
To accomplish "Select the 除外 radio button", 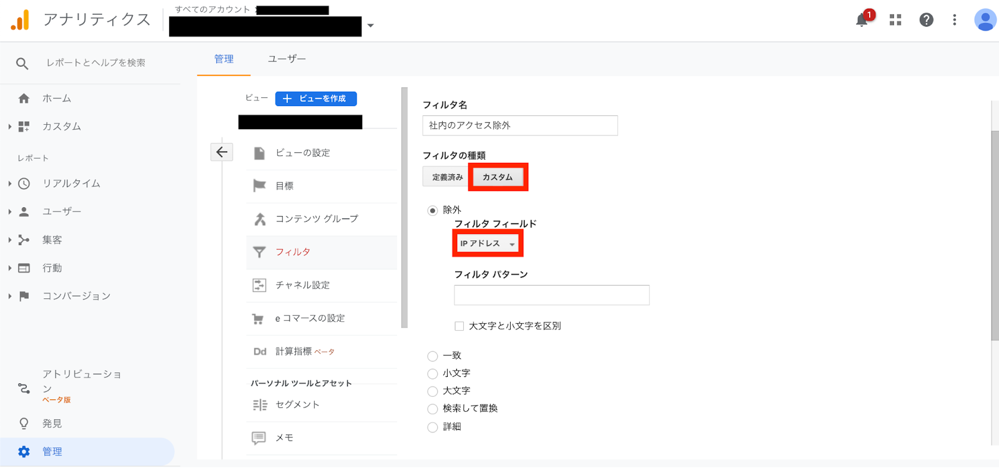I will (x=432, y=210).
